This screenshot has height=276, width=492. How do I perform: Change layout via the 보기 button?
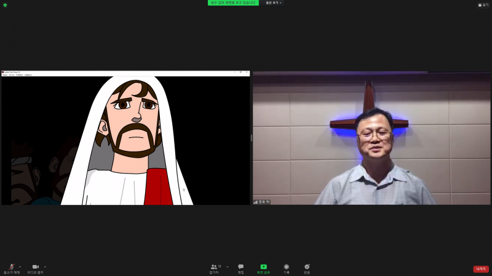pyautogui.click(x=483, y=5)
